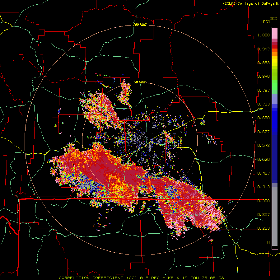Click the 0.520 scale value
This screenshot has width=280, height=280.
264,160
